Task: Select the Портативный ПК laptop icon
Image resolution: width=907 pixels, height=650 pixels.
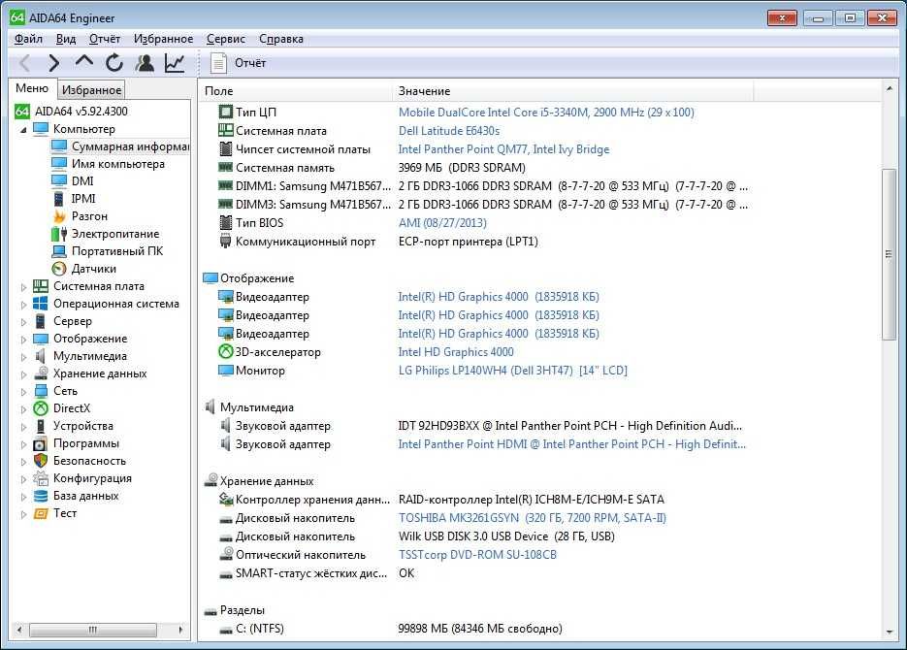Action: 59,251
